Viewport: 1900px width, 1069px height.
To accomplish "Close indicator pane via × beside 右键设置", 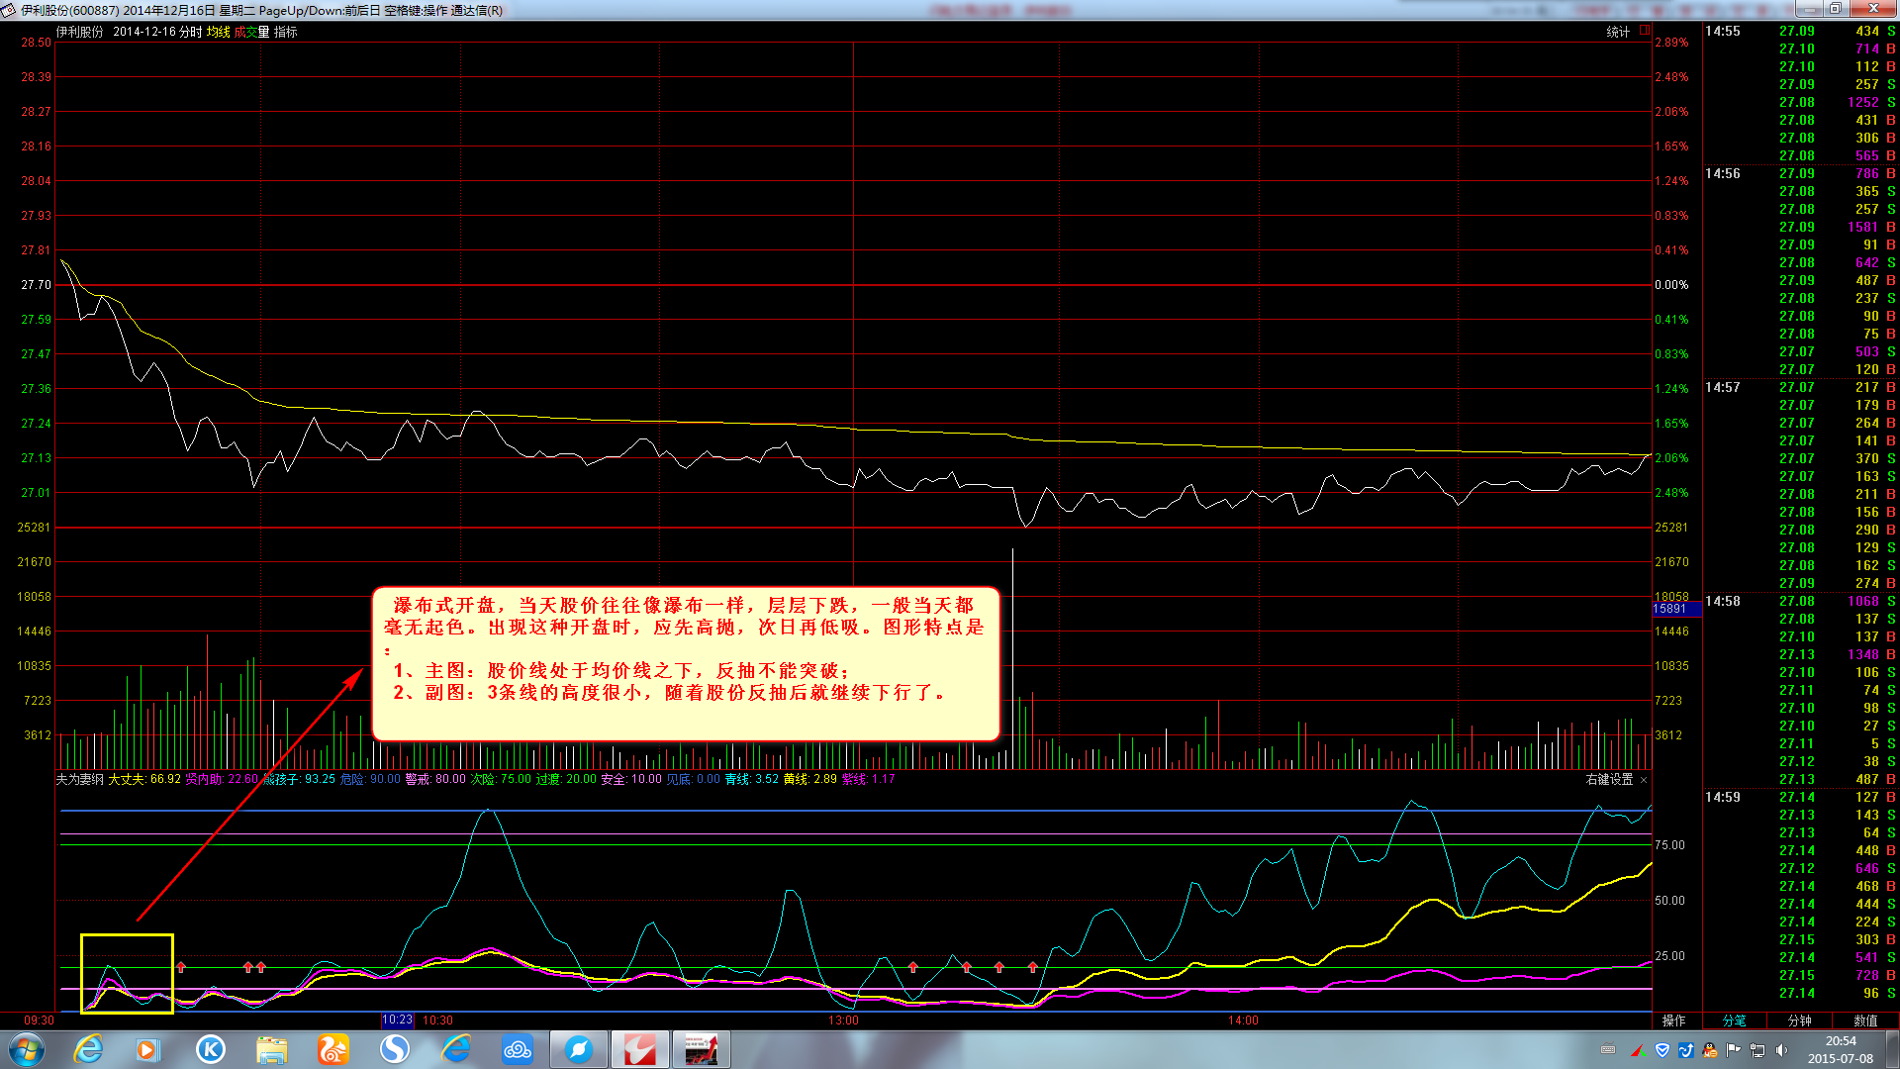I will pyautogui.click(x=1644, y=780).
